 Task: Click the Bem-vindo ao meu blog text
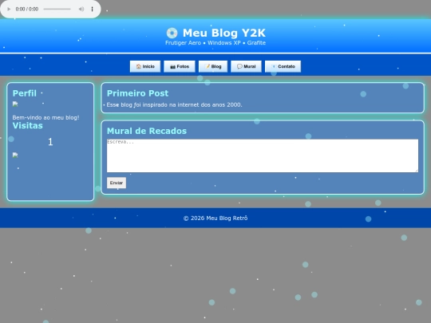pos(45,117)
